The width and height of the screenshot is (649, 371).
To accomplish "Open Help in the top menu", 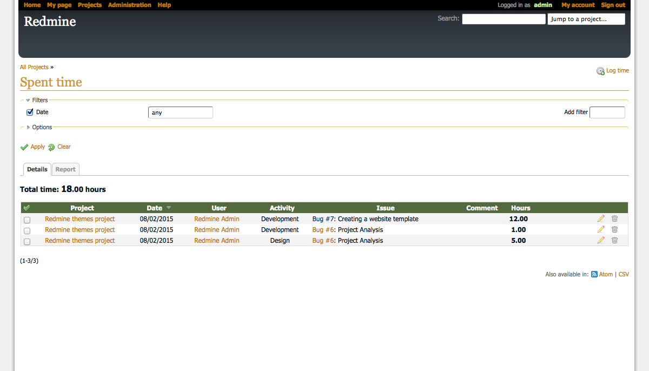I will click(x=164, y=5).
